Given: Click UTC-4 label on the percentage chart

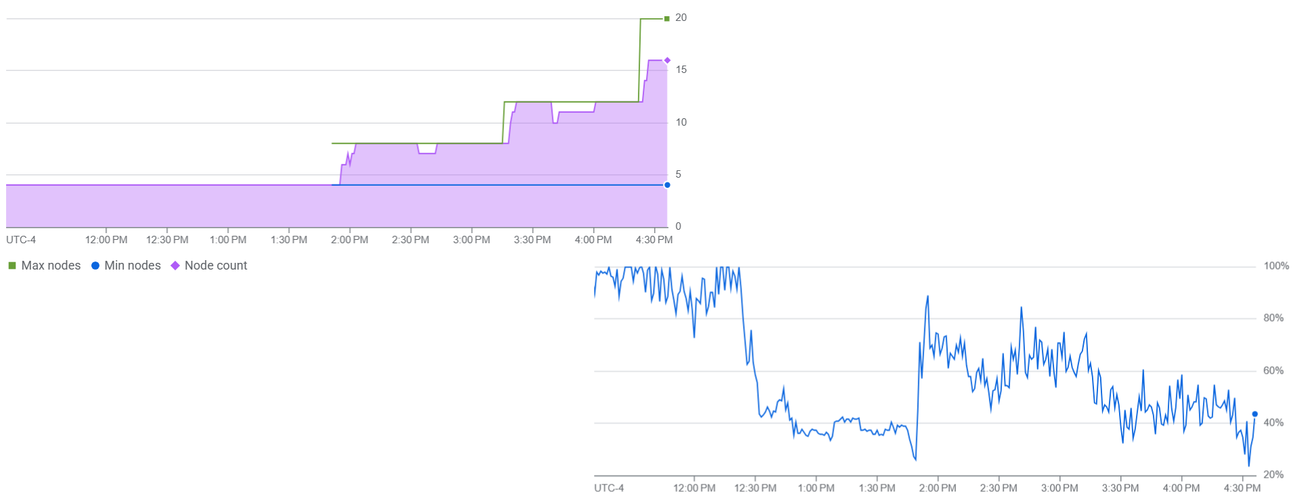Looking at the screenshot, I should [x=609, y=488].
